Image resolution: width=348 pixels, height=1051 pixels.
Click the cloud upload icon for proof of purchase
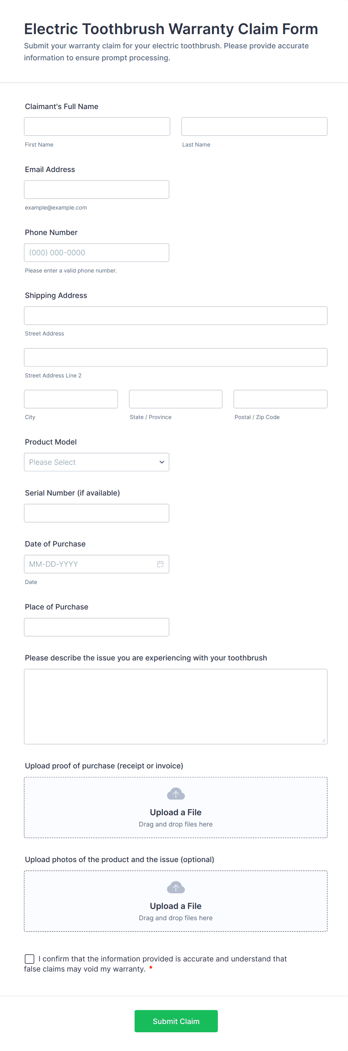pyautogui.click(x=175, y=794)
